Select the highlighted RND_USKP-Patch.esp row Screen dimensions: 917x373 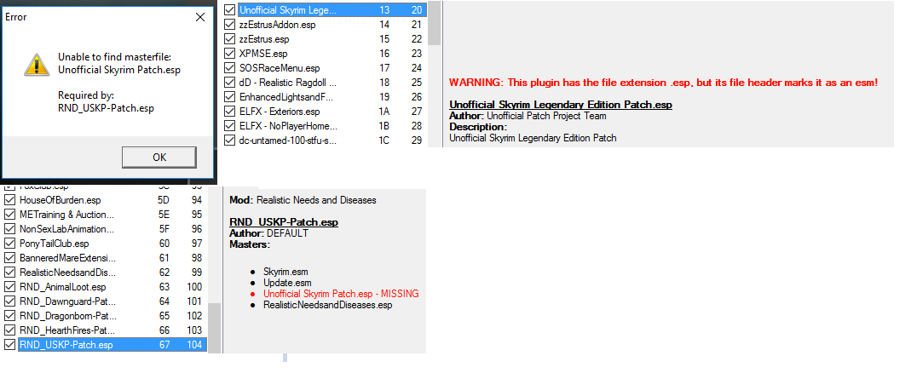click(x=112, y=345)
